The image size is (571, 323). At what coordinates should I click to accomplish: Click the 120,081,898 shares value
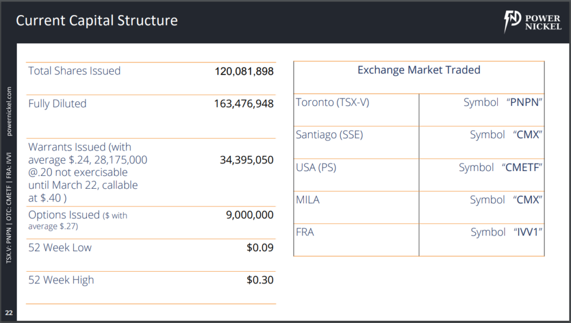coord(244,71)
